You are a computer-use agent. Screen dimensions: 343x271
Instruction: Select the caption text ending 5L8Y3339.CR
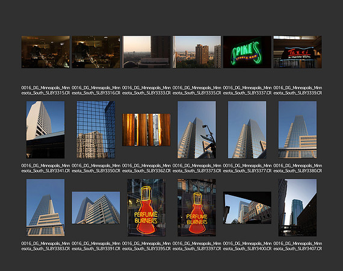click(297, 90)
